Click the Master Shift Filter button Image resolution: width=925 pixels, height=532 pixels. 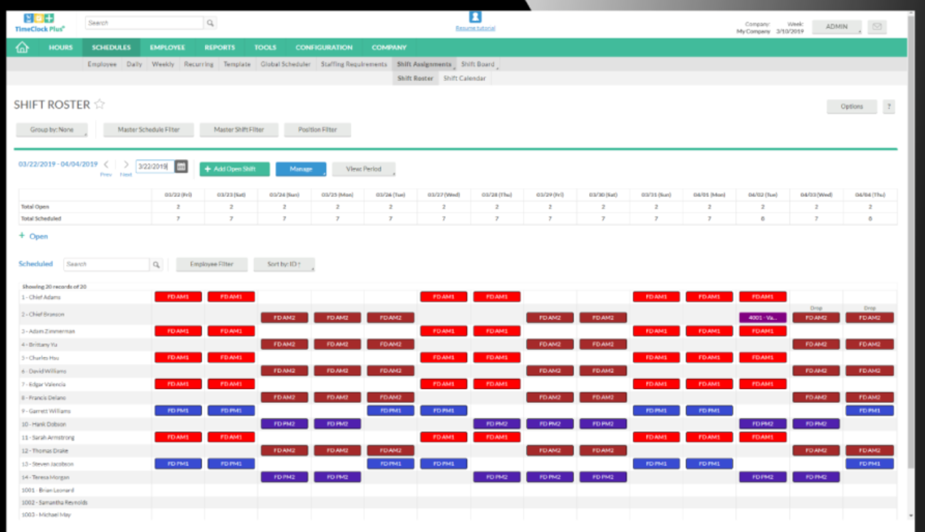(x=239, y=130)
